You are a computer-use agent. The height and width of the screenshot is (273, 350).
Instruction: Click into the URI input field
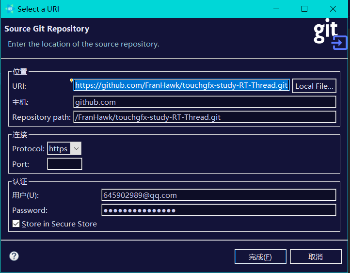click(181, 85)
